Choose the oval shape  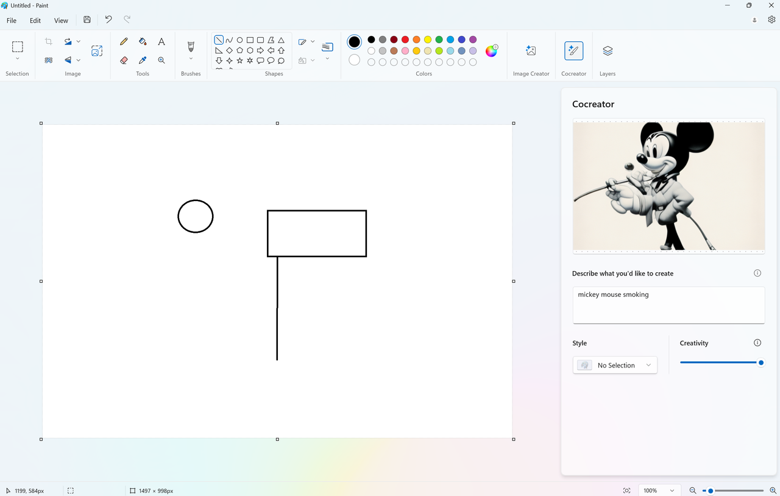[239, 40]
